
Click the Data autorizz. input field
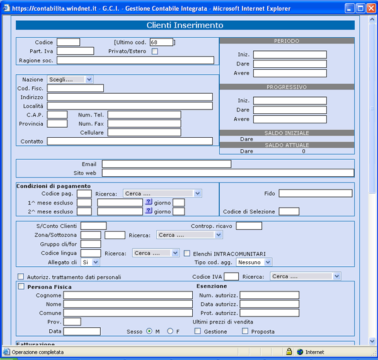tap(269, 304)
